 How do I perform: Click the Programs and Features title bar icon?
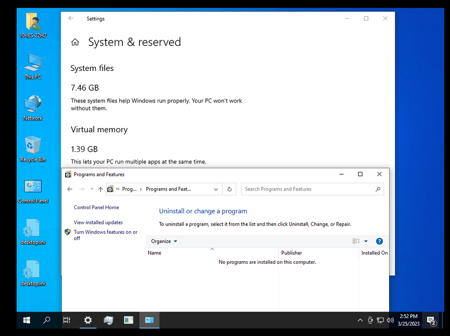click(x=68, y=174)
